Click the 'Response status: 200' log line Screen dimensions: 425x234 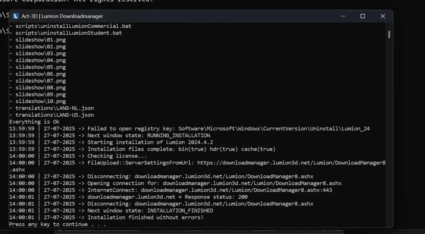pyautogui.click(x=128, y=197)
